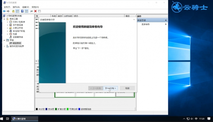213x122 pixels.
Task: Collapse the 磁盘管理 actions header arrow
Action: coord(166,20)
